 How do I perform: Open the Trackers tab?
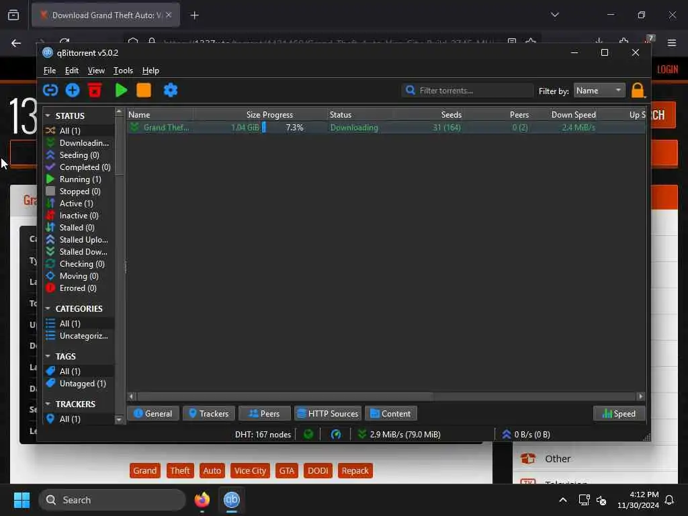click(x=209, y=413)
